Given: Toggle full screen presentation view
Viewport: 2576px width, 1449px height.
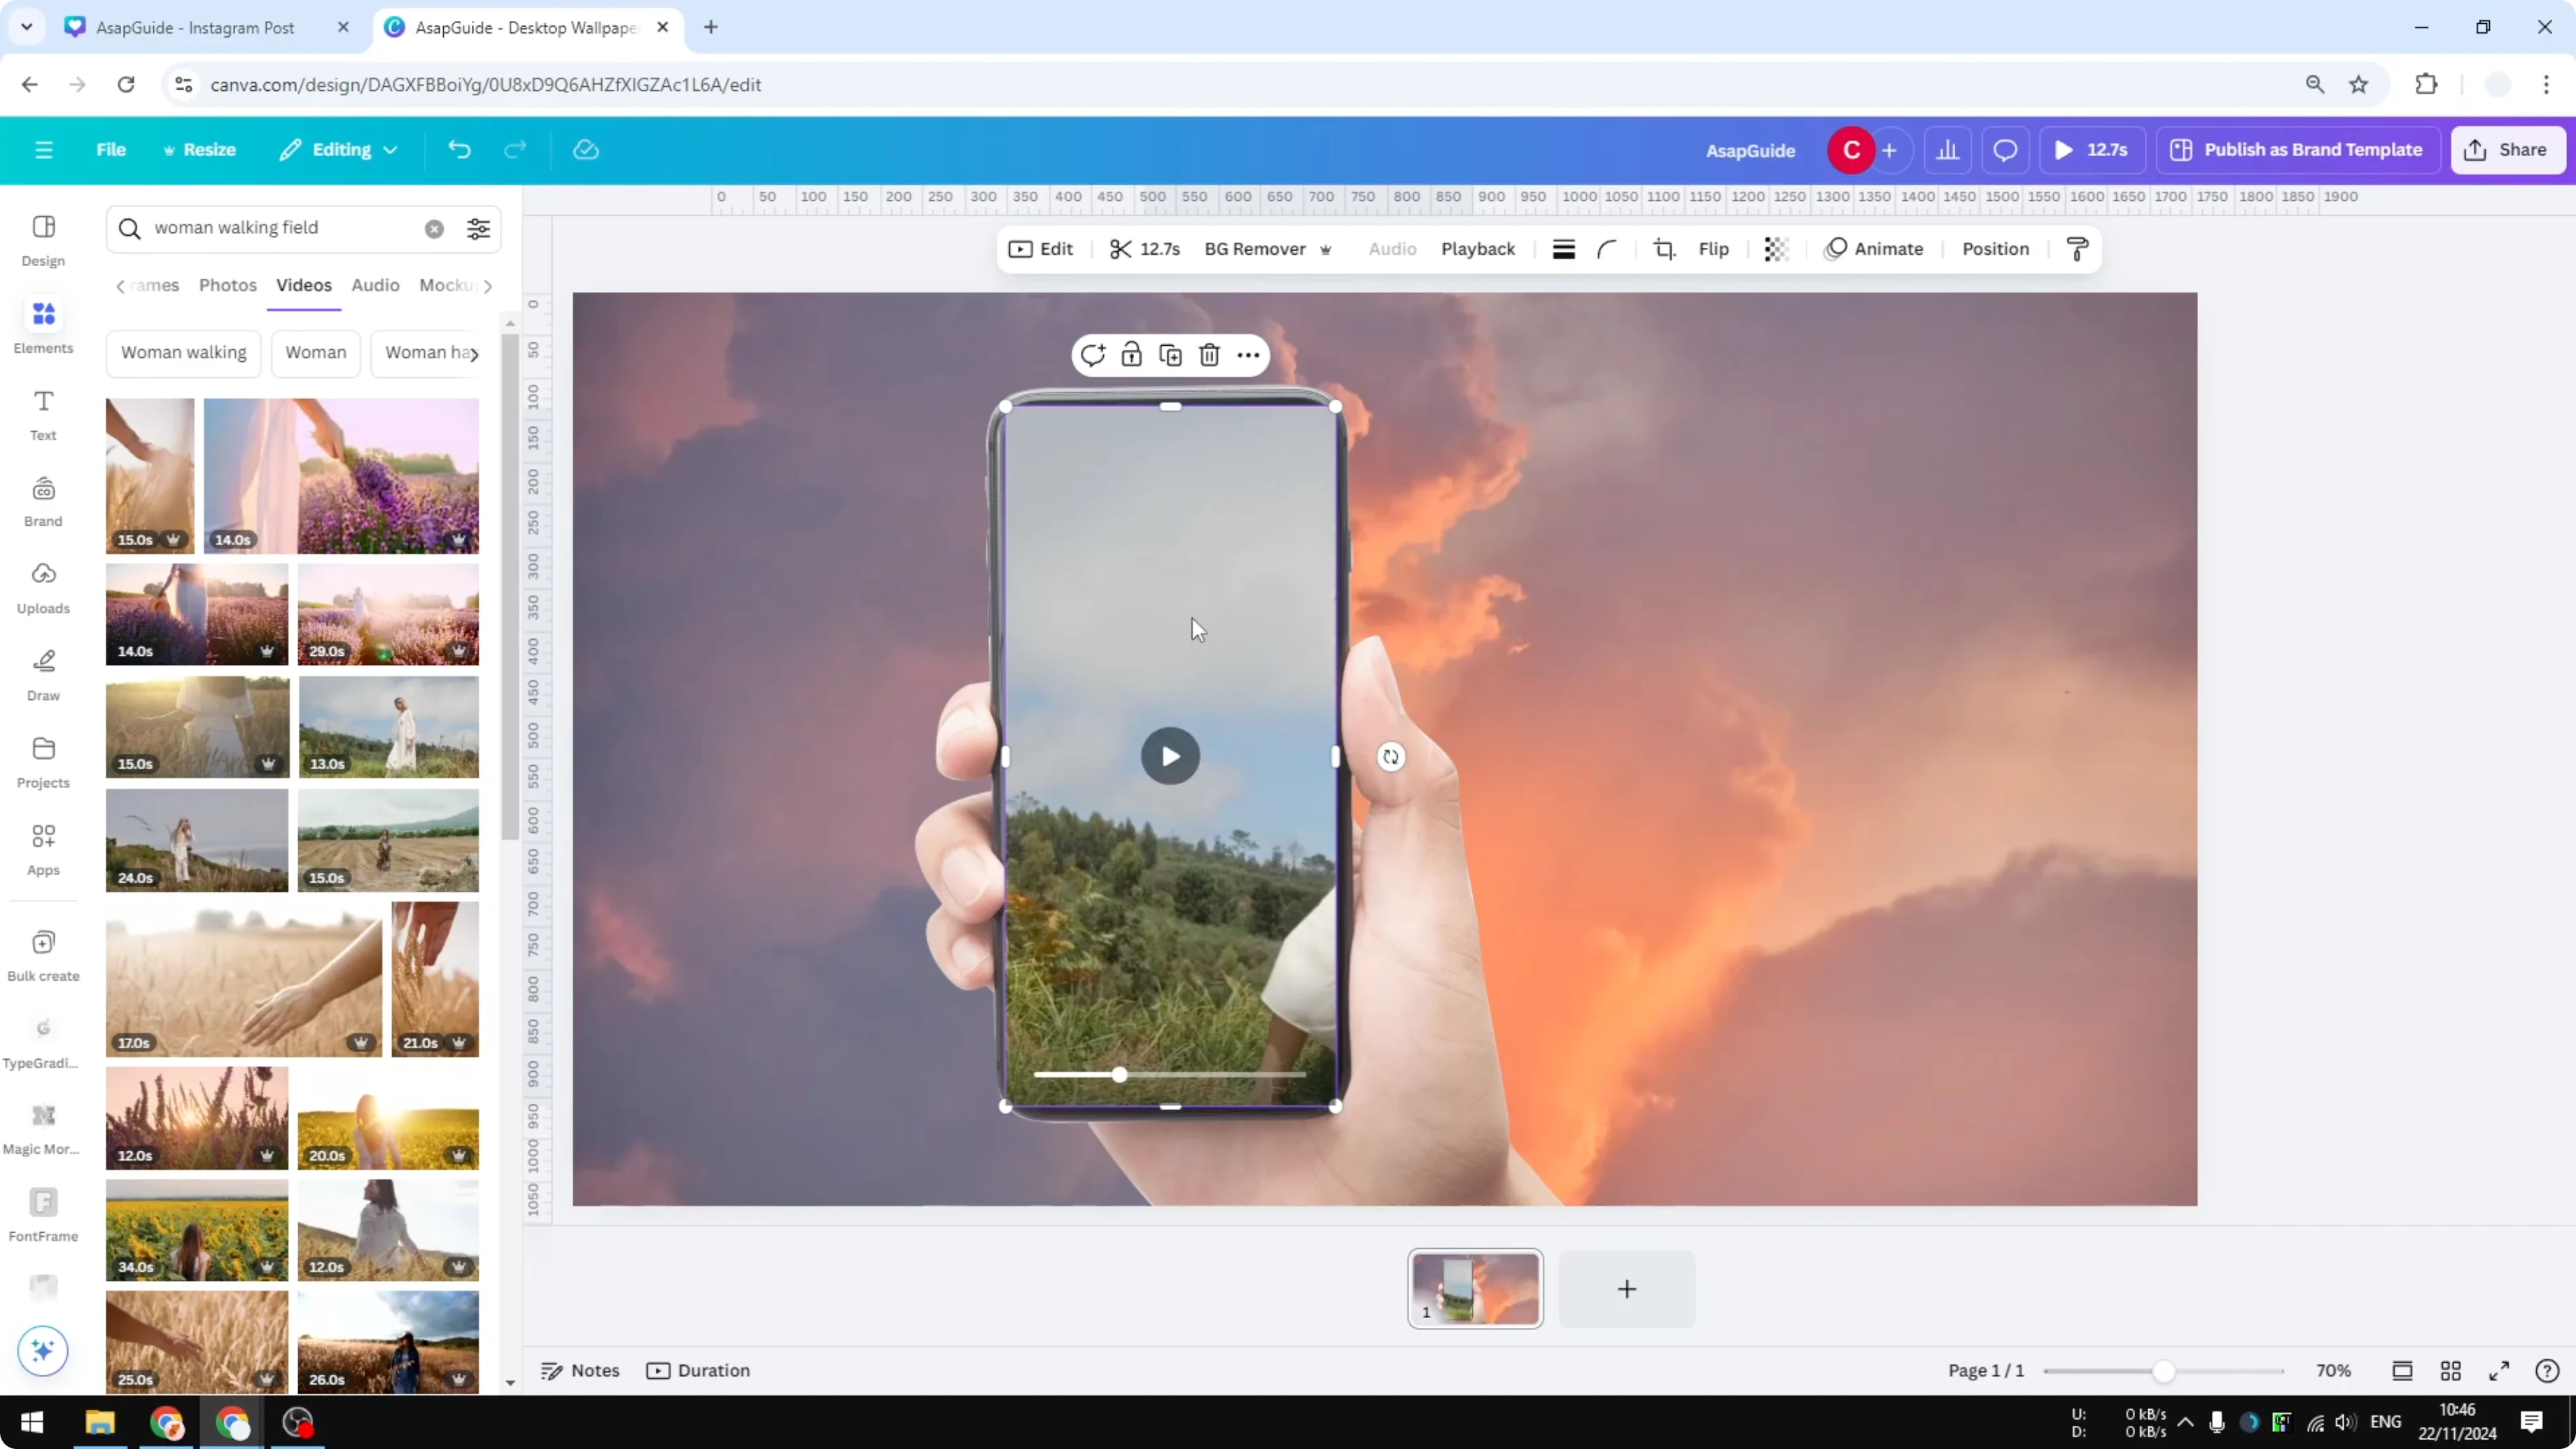Looking at the screenshot, I should tap(2498, 1370).
